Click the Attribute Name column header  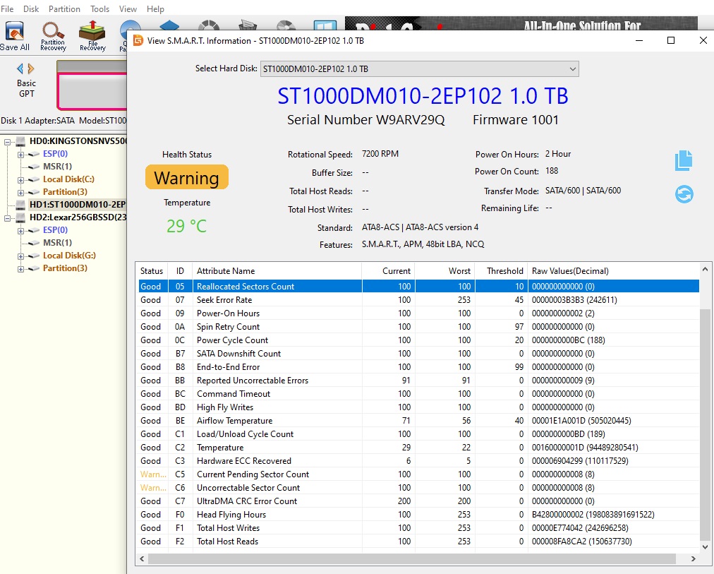(277, 271)
